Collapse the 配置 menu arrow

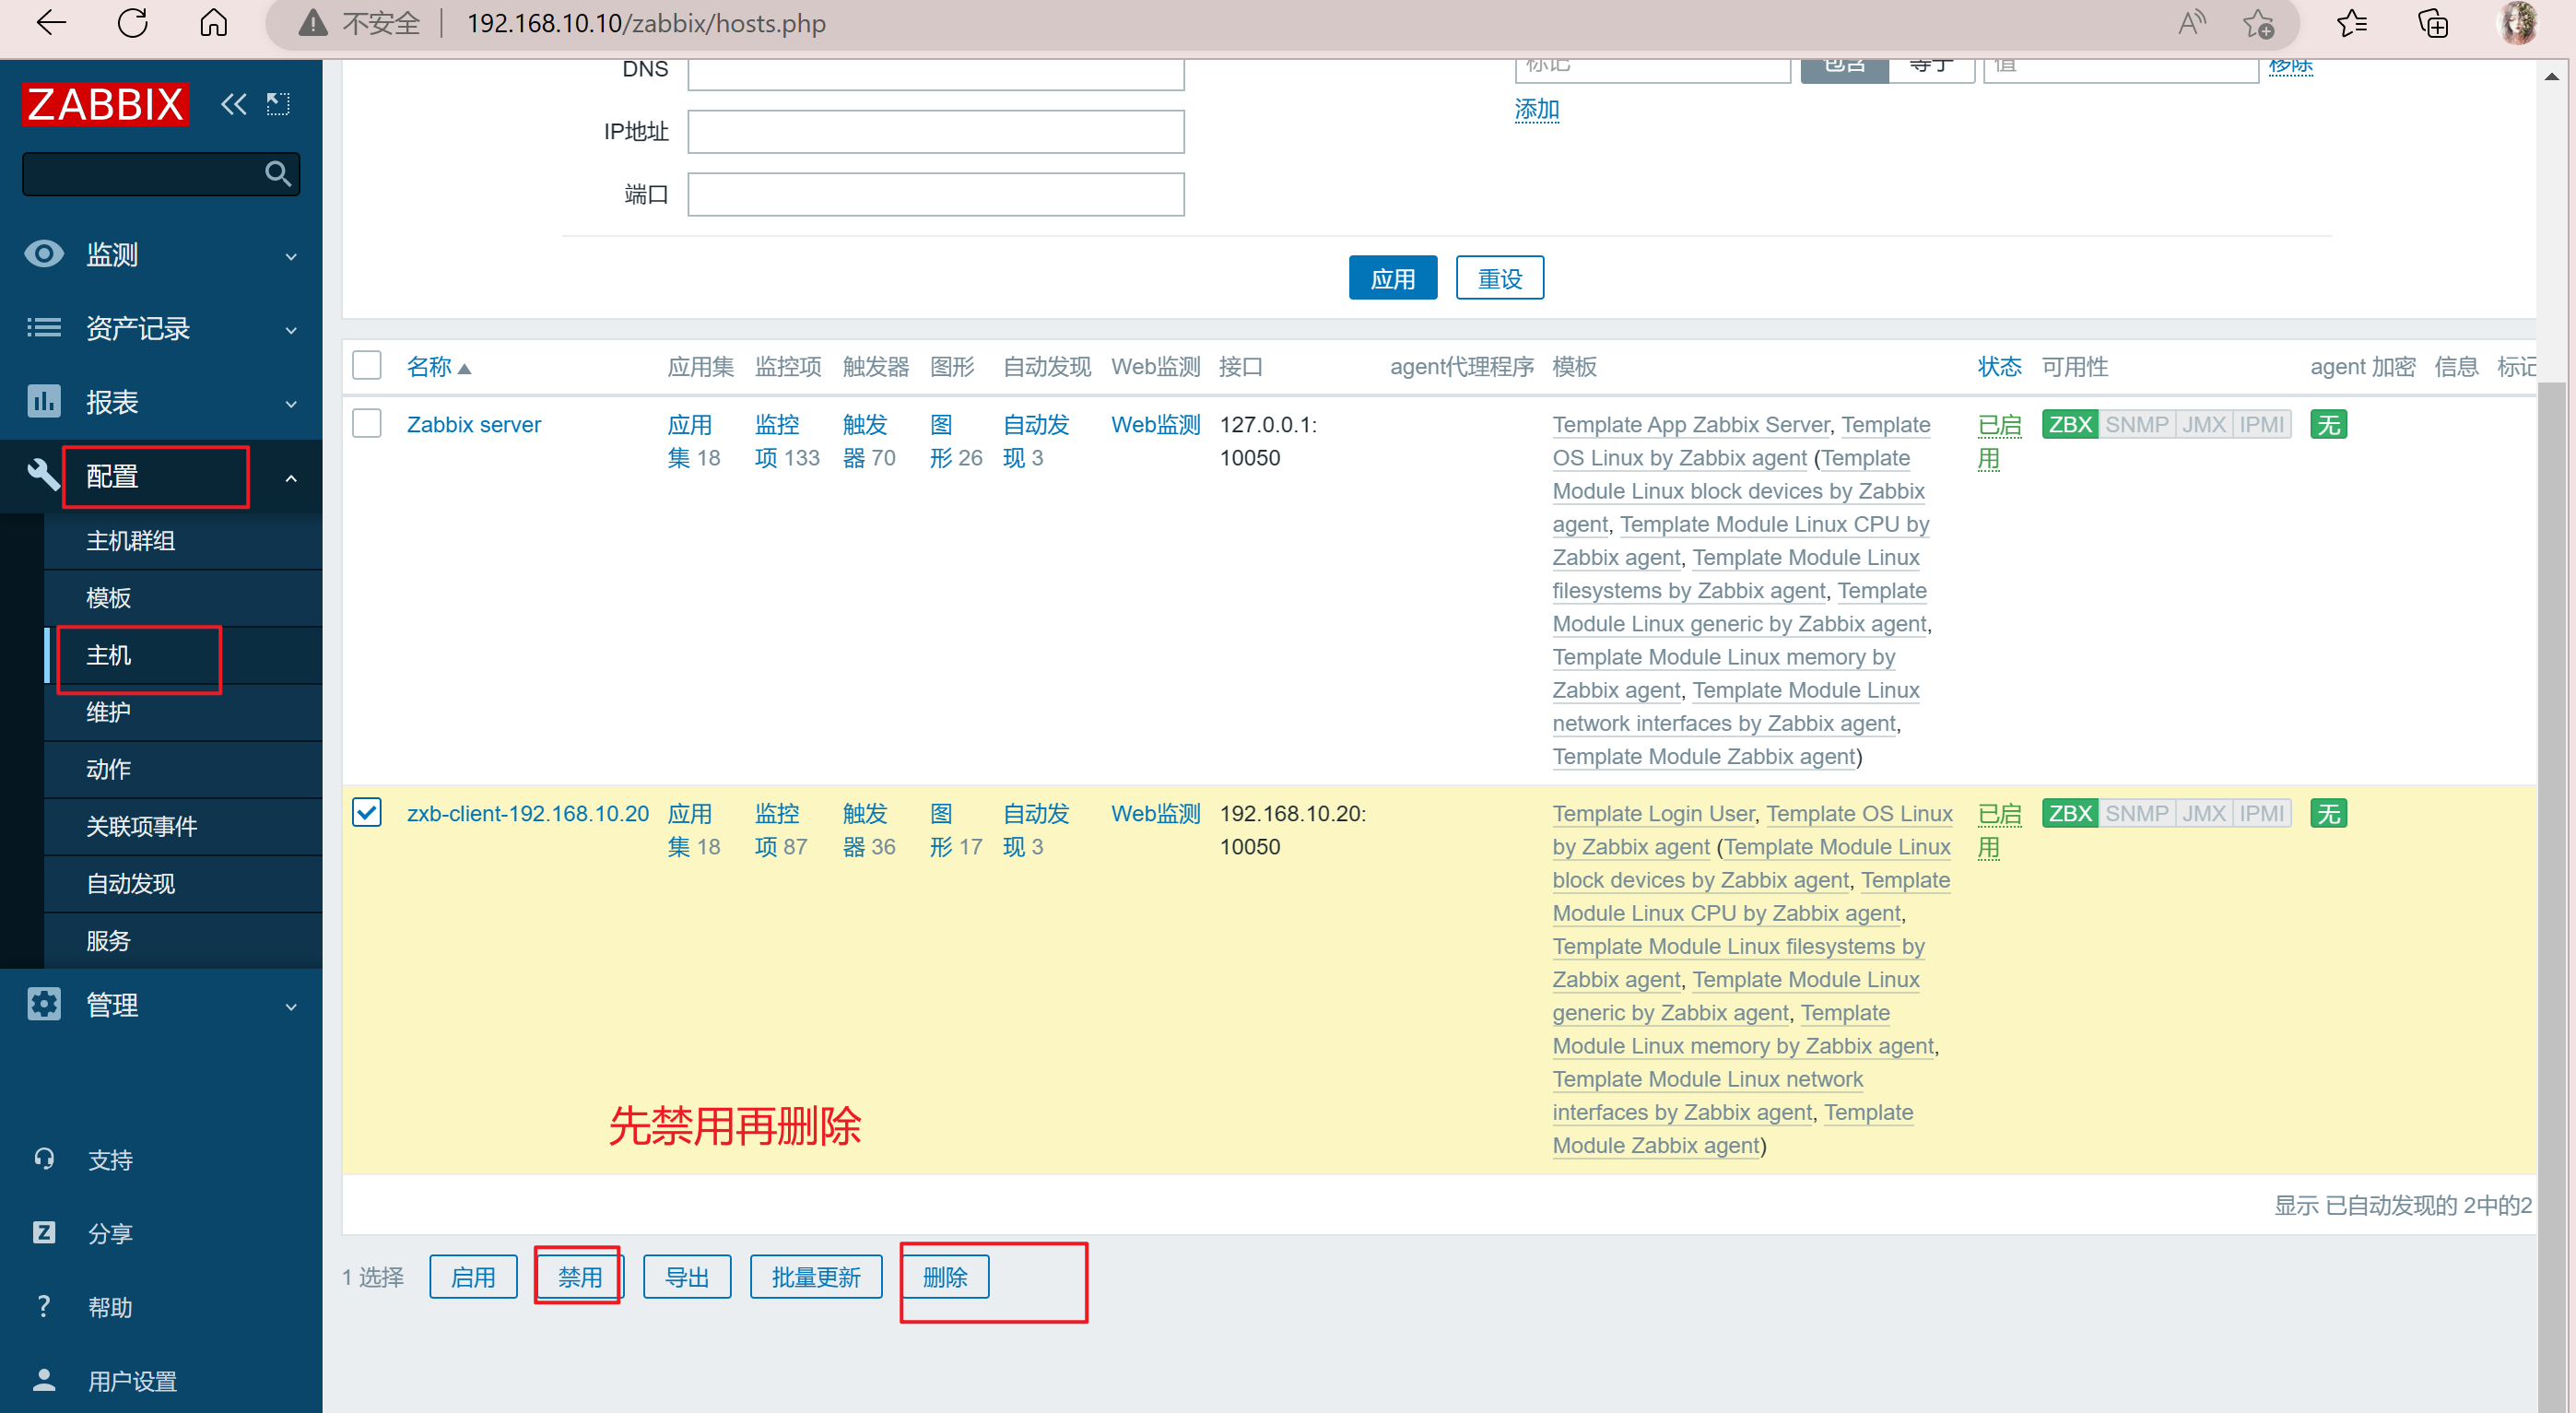[291, 478]
